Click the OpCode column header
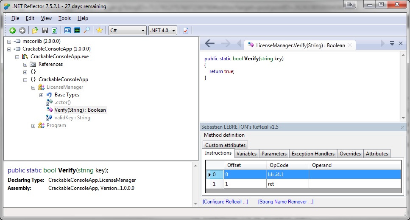This screenshot has width=410, height=220. (x=287, y=165)
